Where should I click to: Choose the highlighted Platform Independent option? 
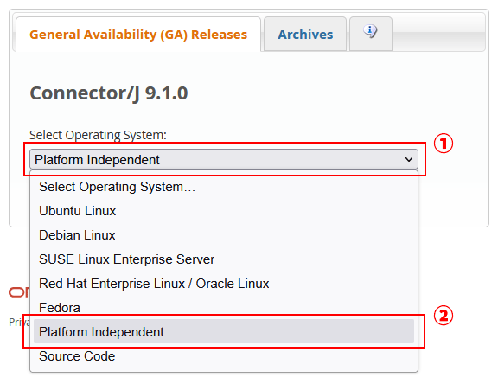pyautogui.click(x=224, y=331)
